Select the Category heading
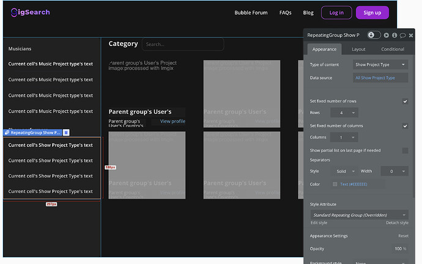Viewport: 422px width, 264px height. click(x=123, y=43)
